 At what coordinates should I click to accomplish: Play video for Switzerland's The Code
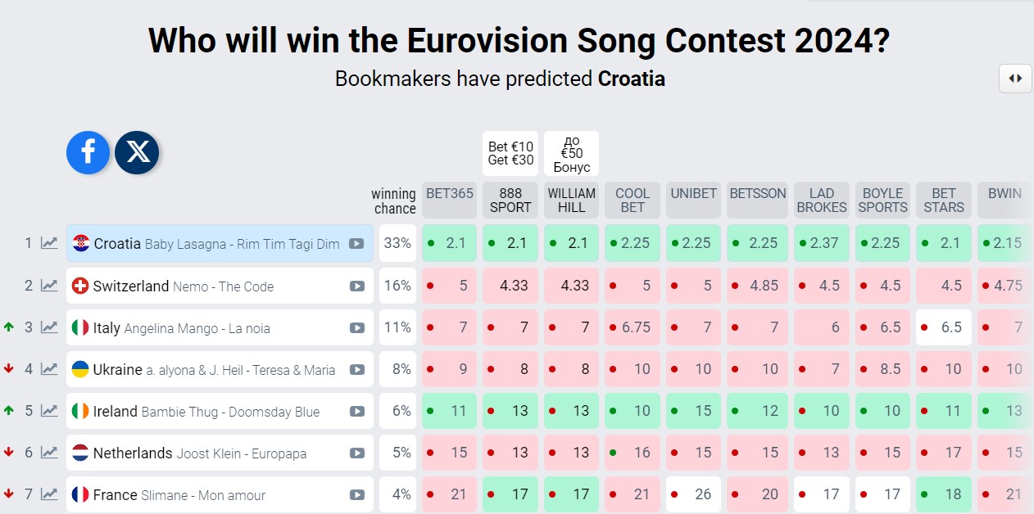pyautogui.click(x=356, y=286)
